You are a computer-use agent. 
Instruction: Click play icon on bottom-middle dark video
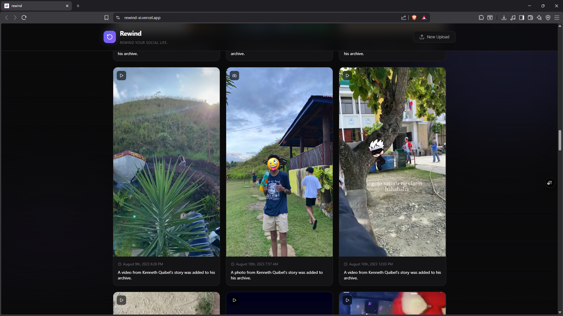pyautogui.click(x=234, y=300)
